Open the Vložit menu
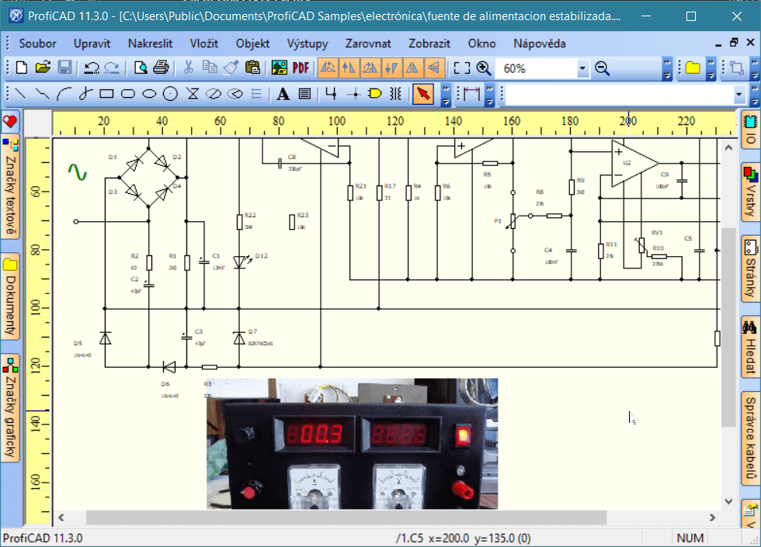Viewport: 761px width, 547px height. [203, 43]
